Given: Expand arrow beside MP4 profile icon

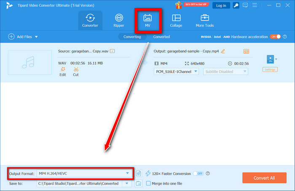Looking at the screenshot, I should 276,59.
